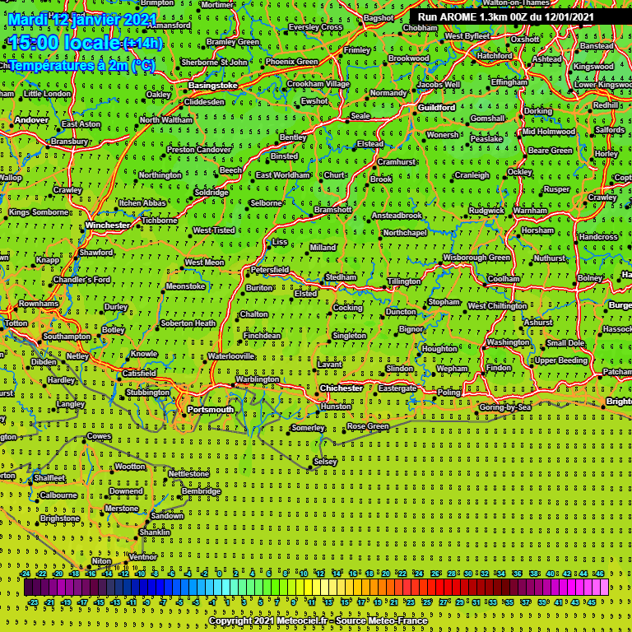Click the Warblington label

click(x=257, y=379)
